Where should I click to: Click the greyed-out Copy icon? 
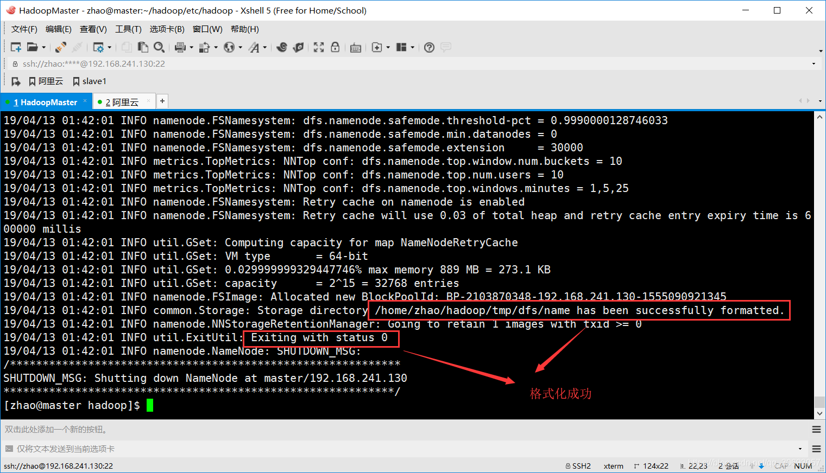pos(127,47)
